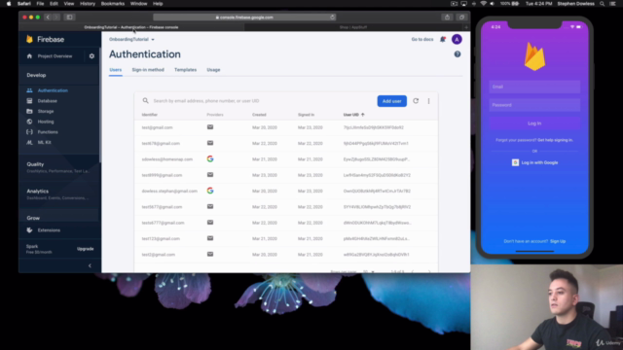Screen dimensions: 623x350
Task: Expand Quality section in sidebar
Action: click(x=58, y=167)
